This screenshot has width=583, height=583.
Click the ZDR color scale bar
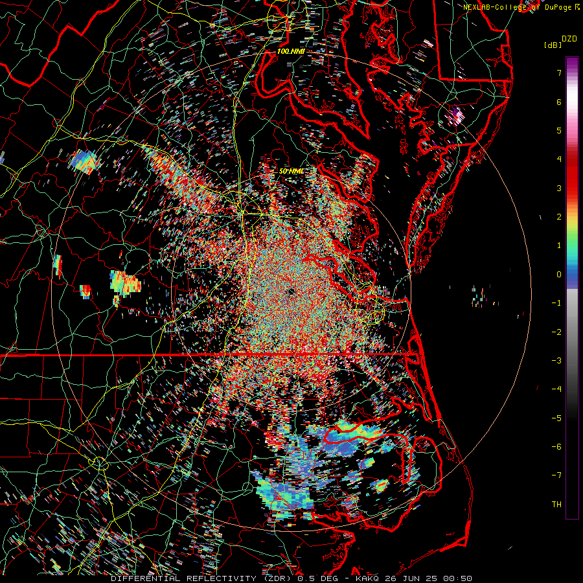572,288
